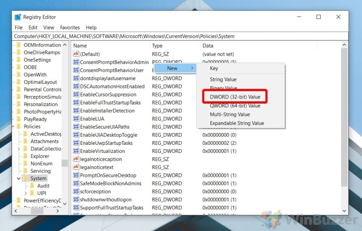362x231 pixels.
Task: Click the EnableUIADesktopToggle DWORD icon
Action: tap(76, 135)
